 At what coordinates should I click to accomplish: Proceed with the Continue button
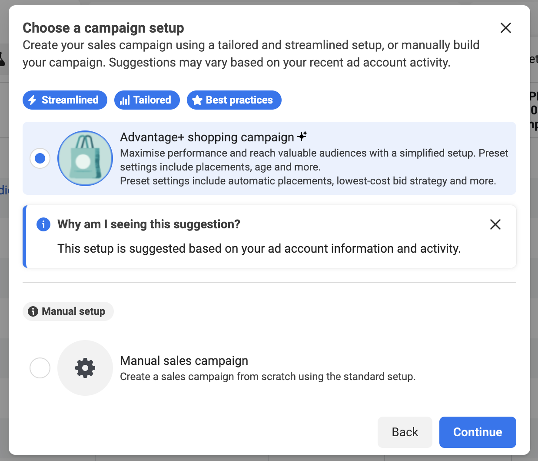[x=478, y=432]
